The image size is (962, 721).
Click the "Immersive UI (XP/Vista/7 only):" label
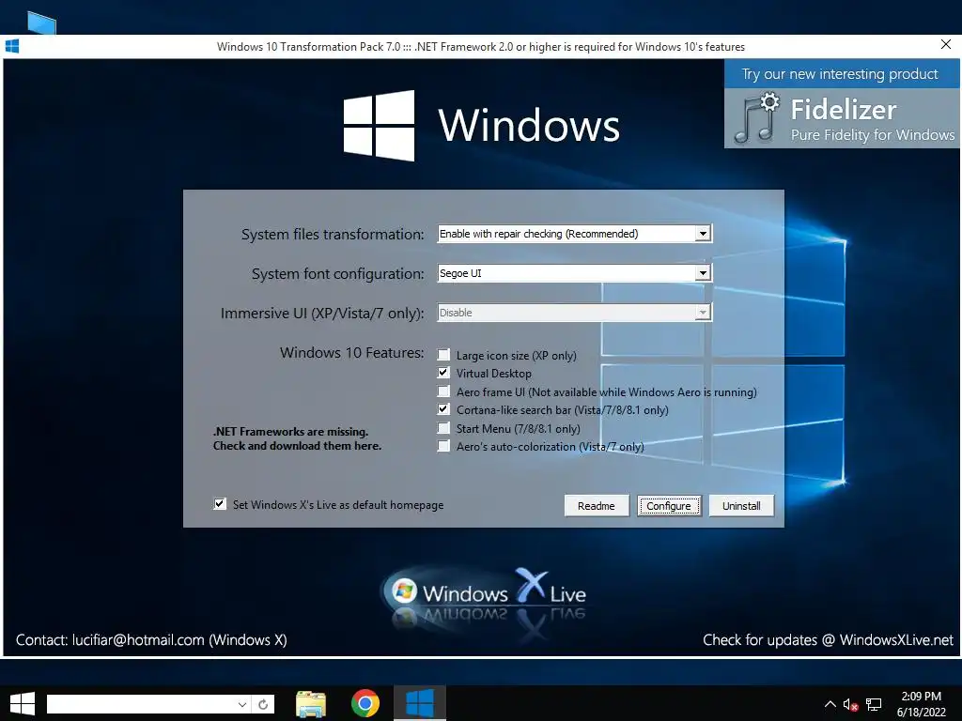click(322, 314)
